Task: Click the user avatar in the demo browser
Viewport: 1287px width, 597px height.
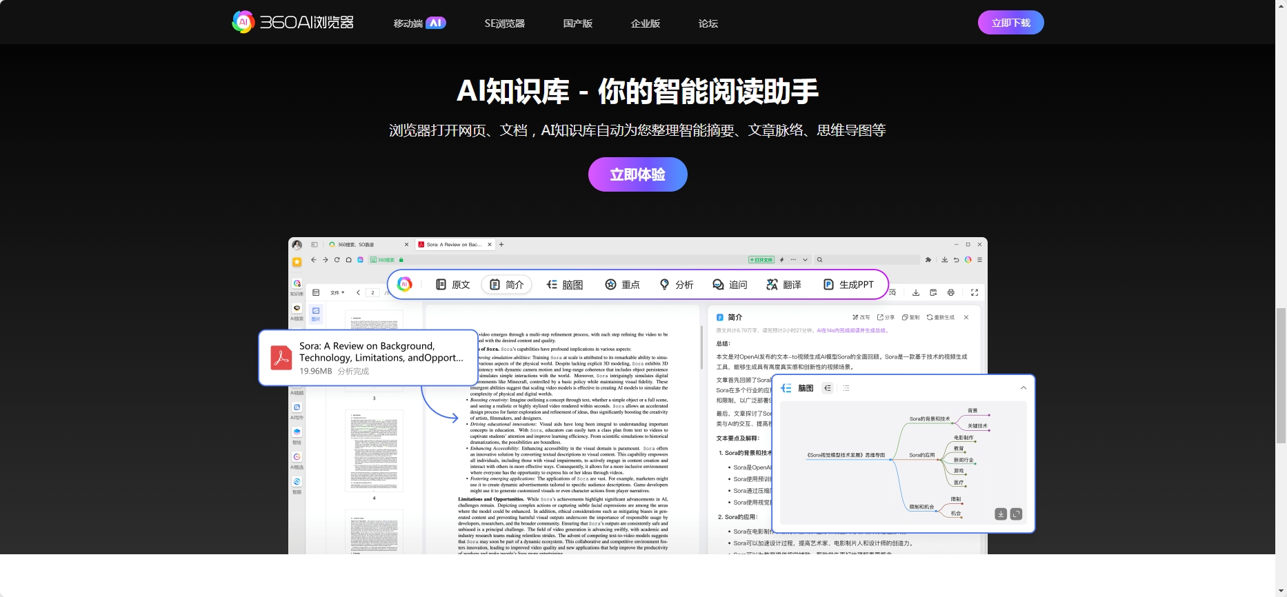Action: point(297,245)
